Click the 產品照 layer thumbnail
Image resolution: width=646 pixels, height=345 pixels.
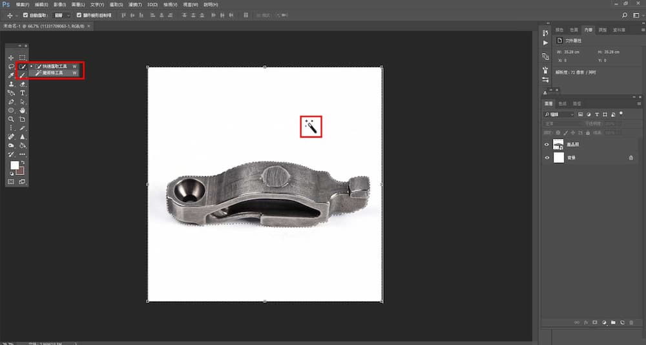(x=558, y=144)
